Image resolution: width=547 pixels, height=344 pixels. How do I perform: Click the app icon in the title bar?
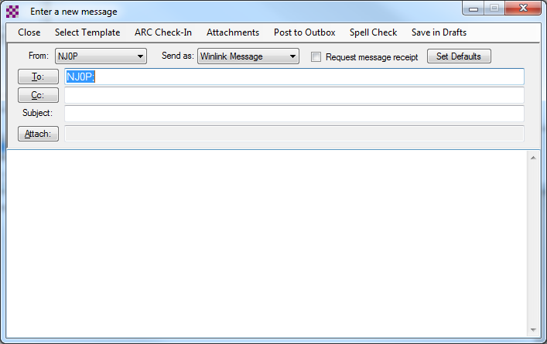click(x=12, y=12)
